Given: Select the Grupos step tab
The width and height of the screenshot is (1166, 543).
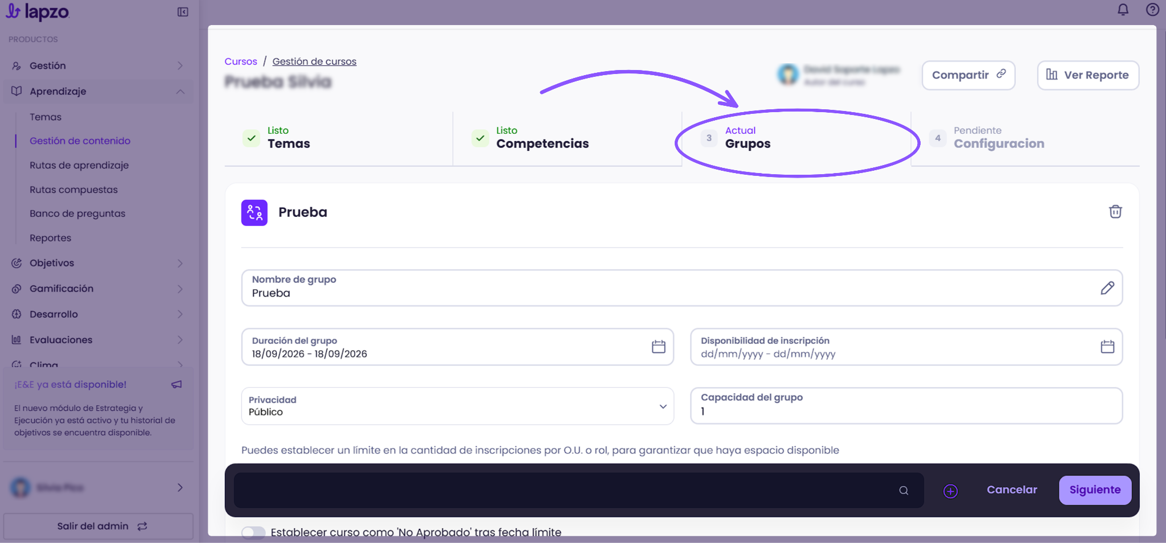Looking at the screenshot, I should click(x=797, y=138).
